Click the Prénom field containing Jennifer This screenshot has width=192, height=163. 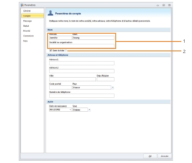[x=61, y=38]
